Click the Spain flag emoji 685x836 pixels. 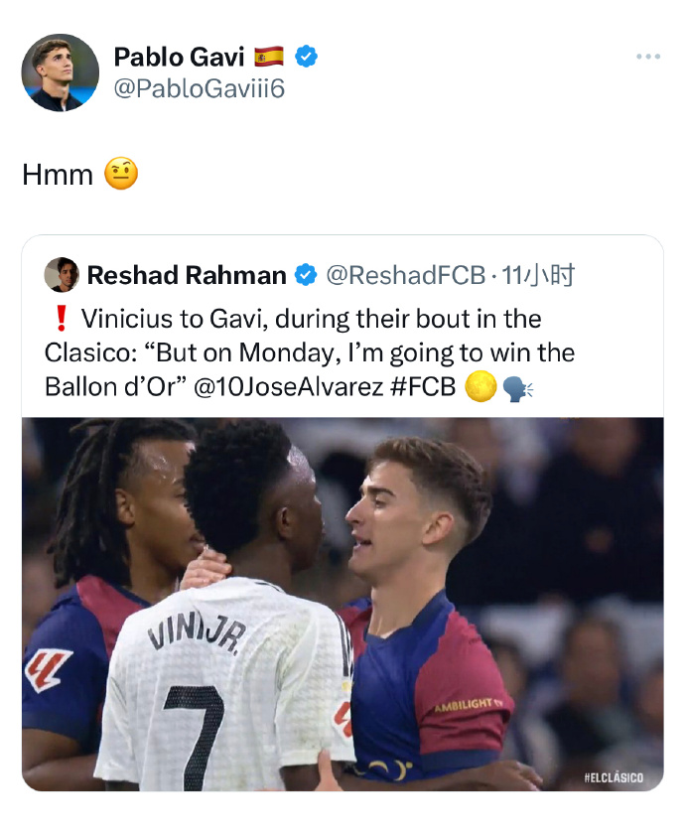point(268,57)
